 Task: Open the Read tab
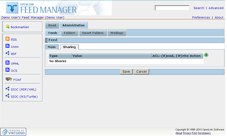[x=52, y=25]
